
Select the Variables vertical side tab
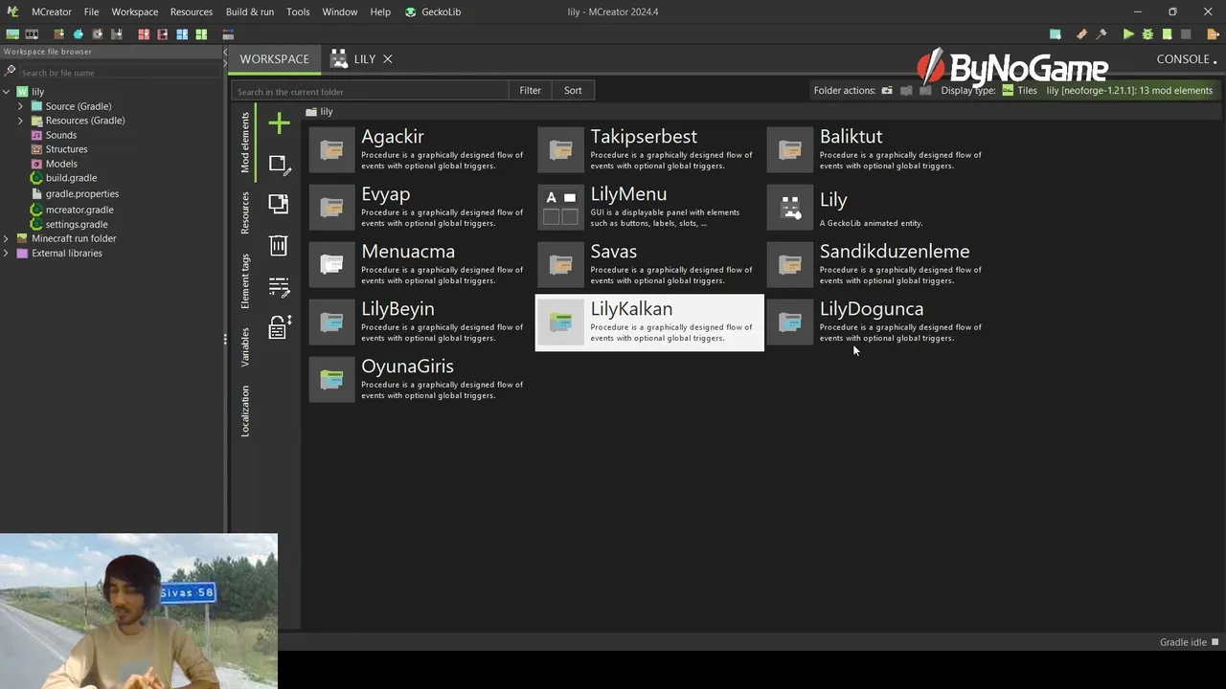coord(245,346)
